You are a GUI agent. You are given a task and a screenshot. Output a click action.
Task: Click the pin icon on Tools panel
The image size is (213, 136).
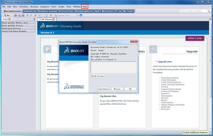34,19
